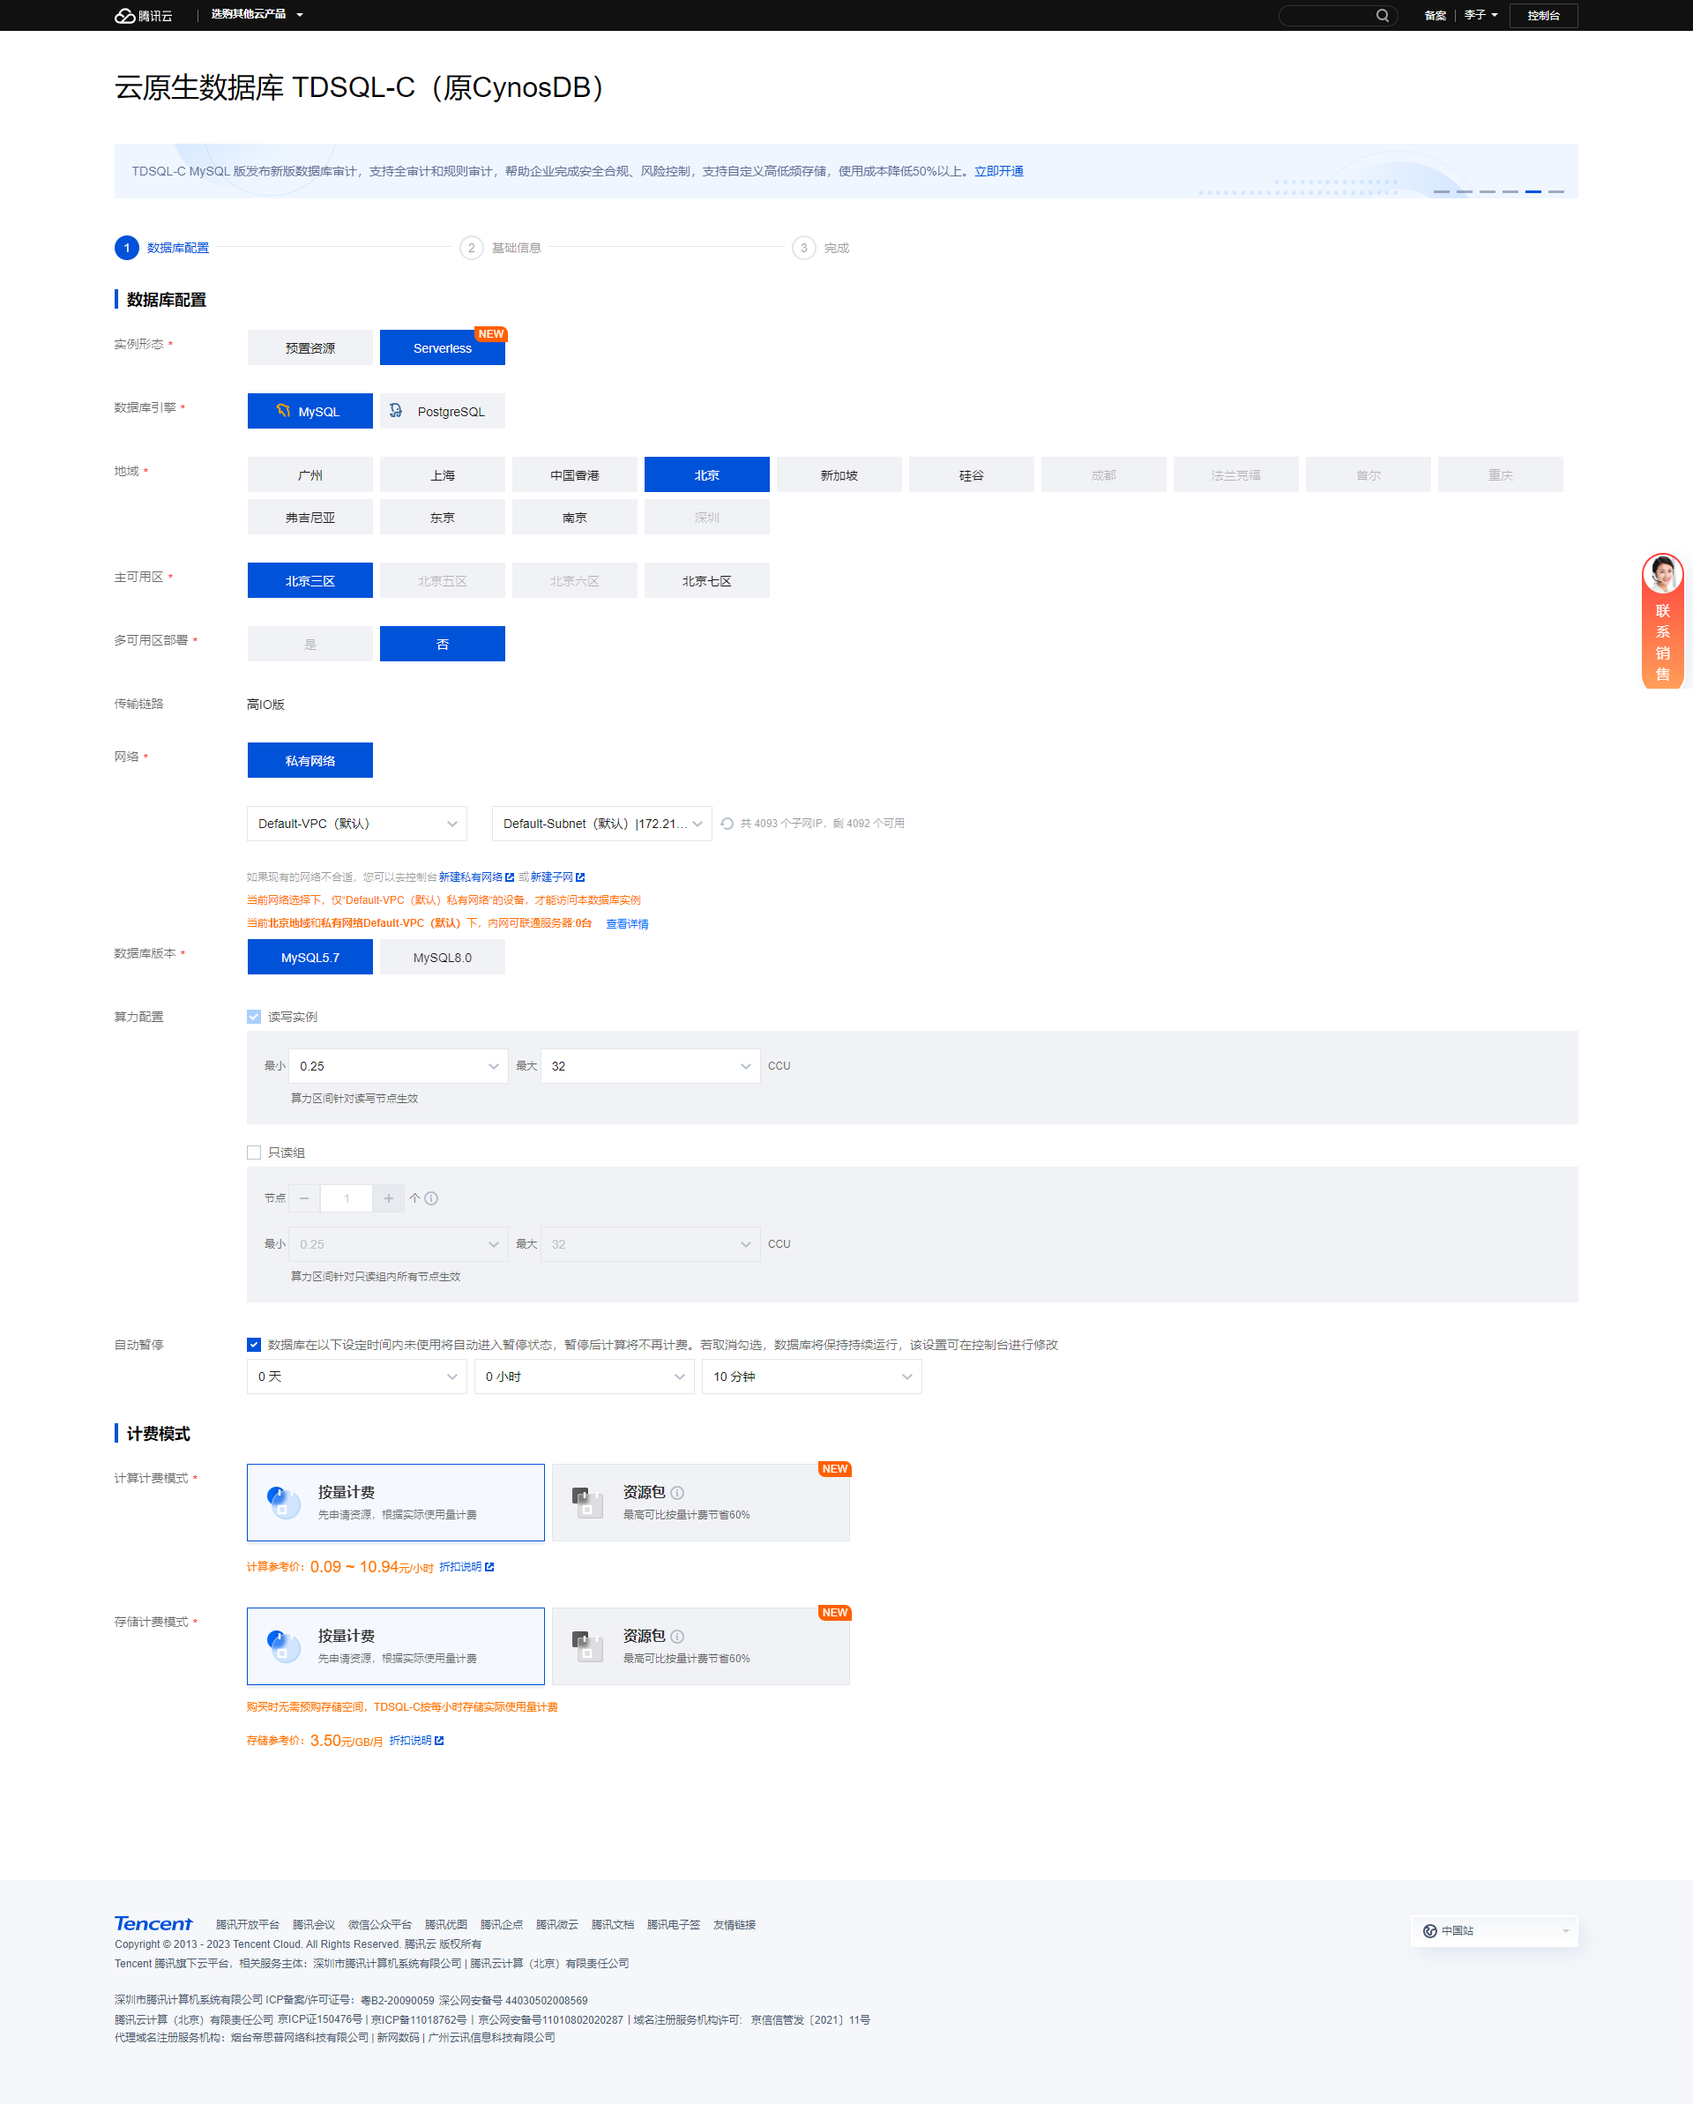Click the 控制台 button at top right
The width and height of the screenshot is (1693, 2104).
(x=1543, y=15)
